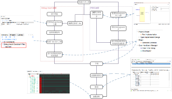
Task: Click the '触发' flowchart box
Action: (x=97, y=87)
